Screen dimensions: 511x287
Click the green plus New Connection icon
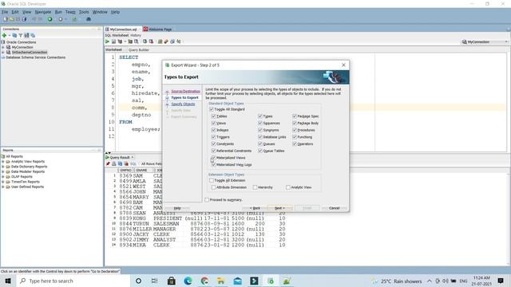click(4, 35)
